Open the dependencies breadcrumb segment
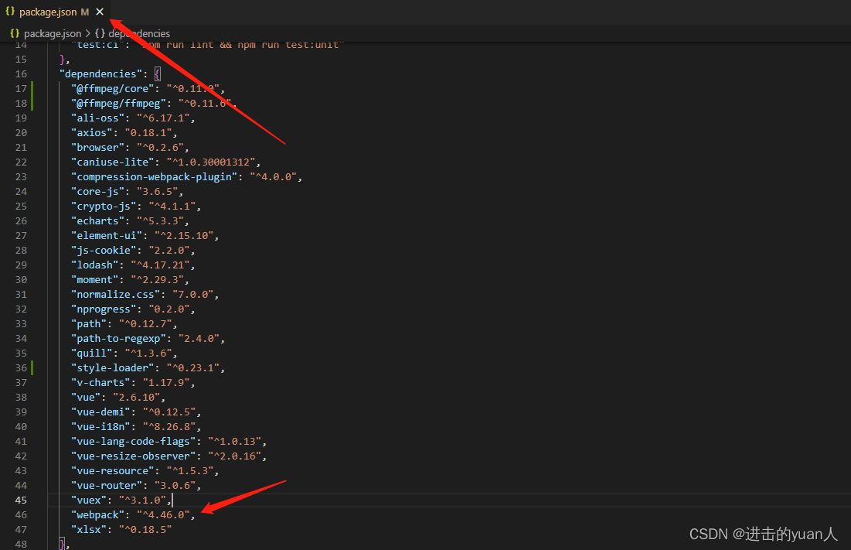The image size is (851, 550). pos(139,34)
